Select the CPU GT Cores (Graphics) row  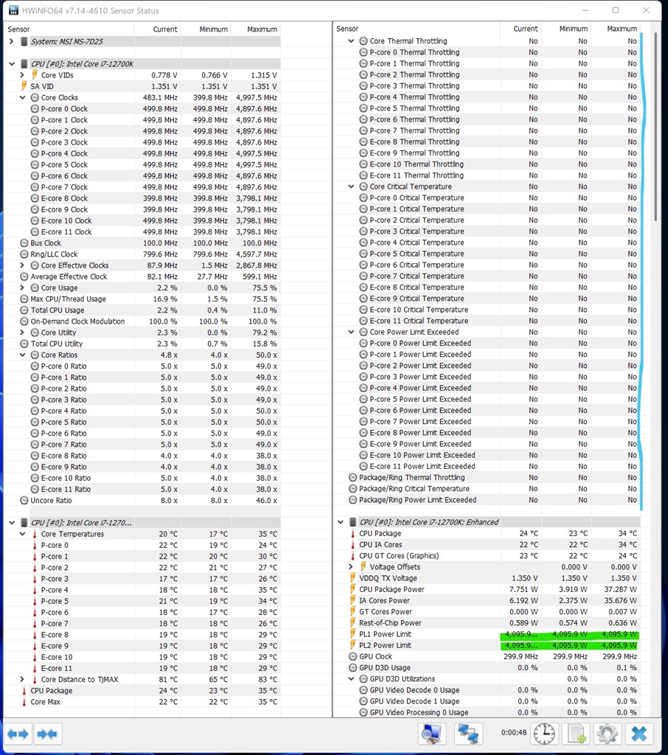(487, 556)
